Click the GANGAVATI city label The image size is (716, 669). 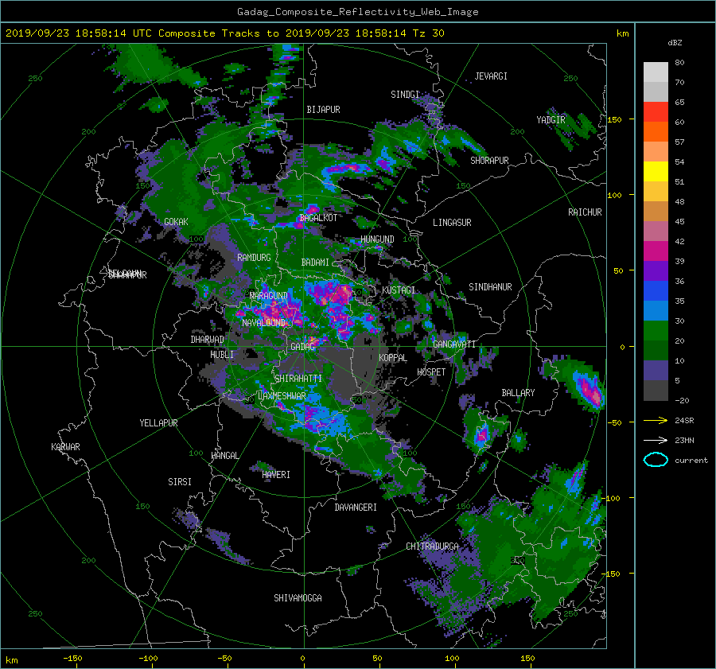coord(454,344)
